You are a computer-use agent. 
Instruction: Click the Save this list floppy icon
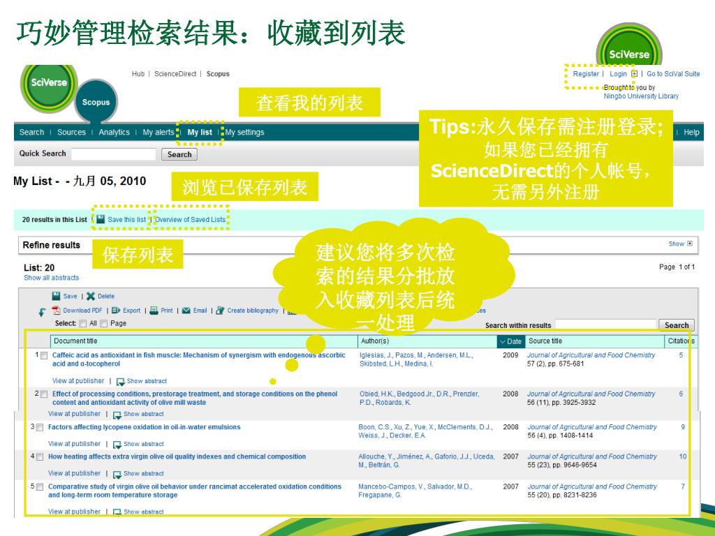click(x=101, y=219)
